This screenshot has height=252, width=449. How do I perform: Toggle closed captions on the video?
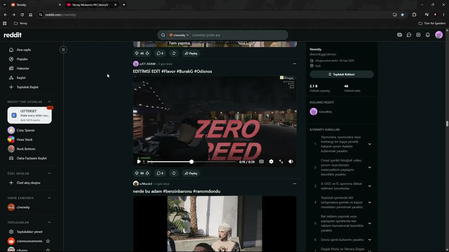[x=261, y=162]
